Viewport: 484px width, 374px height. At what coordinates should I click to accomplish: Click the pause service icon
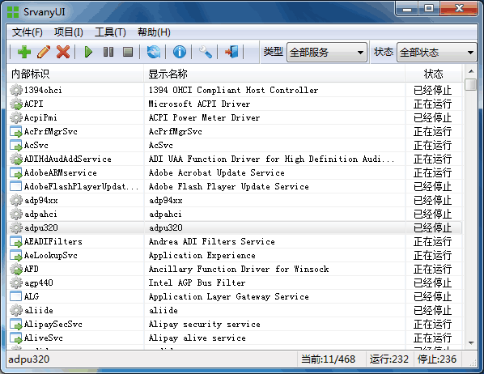[x=108, y=52]
